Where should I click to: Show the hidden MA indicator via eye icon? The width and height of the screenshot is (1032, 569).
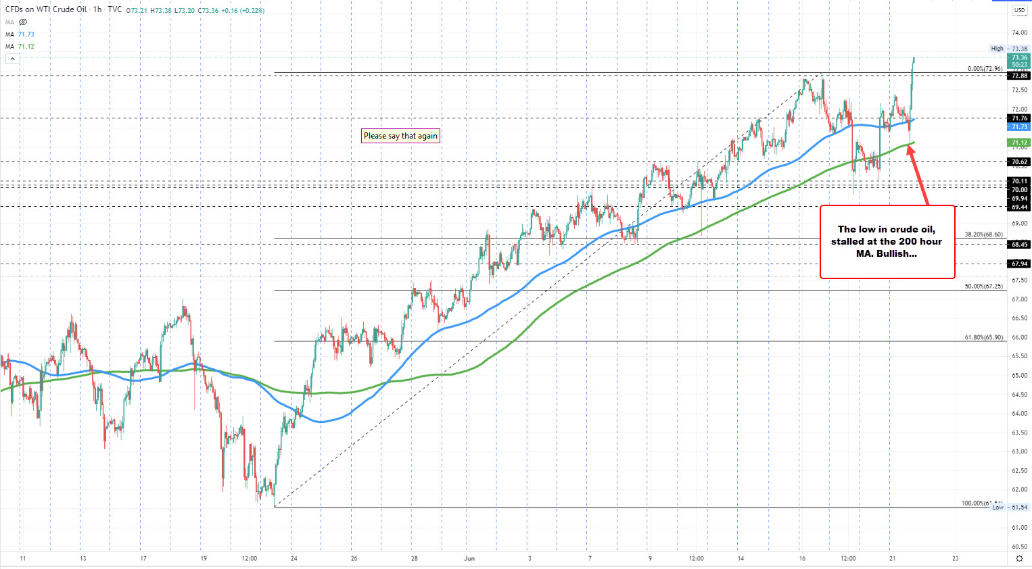pyautogui.click(x=23, y=22)
